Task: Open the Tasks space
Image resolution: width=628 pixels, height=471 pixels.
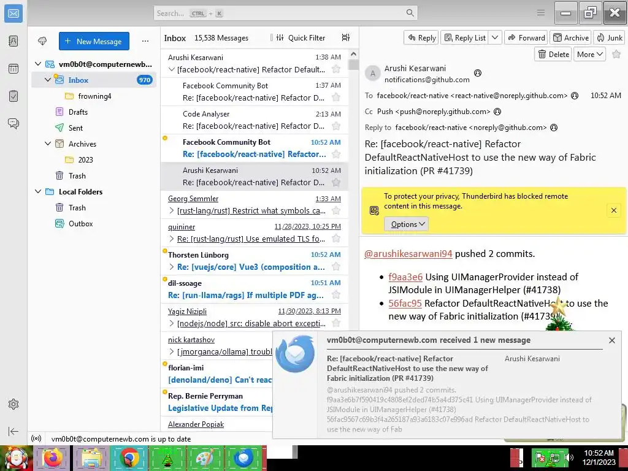Action: coord(13,96)
